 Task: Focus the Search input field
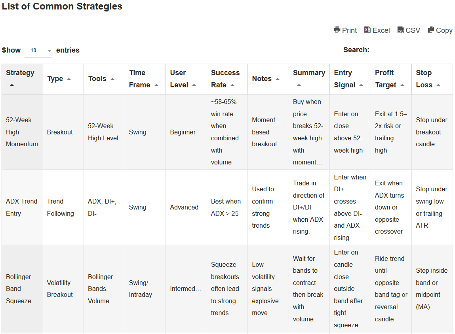(x=412, y=50)
